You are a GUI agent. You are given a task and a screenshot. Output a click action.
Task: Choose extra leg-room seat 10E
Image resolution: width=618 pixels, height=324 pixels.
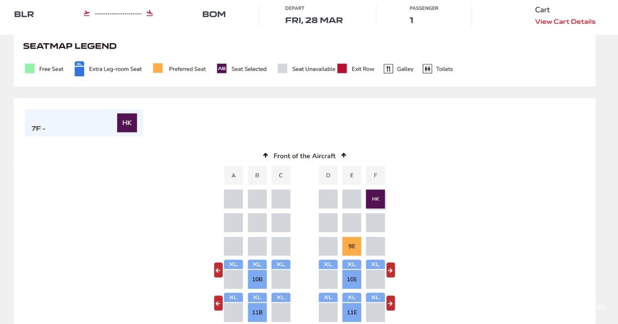pyautogui.click(x=352, y=275)
